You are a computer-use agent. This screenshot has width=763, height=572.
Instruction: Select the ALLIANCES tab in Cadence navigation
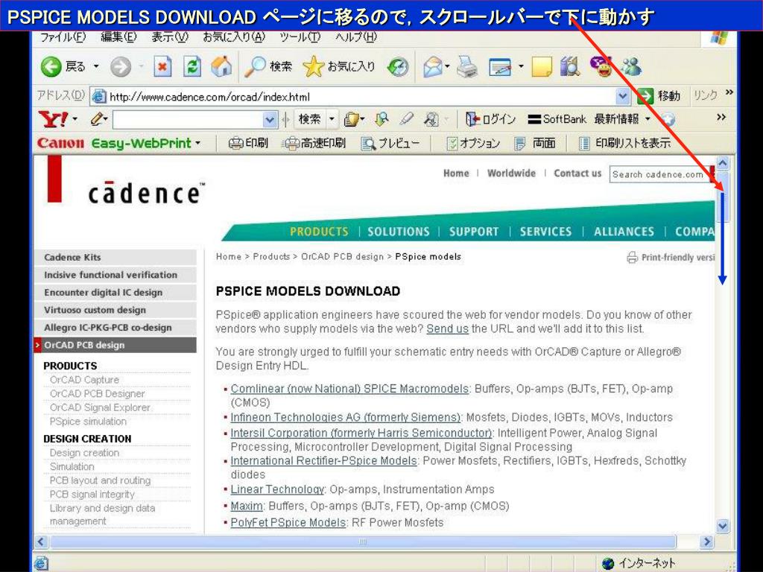click(624, 232)
